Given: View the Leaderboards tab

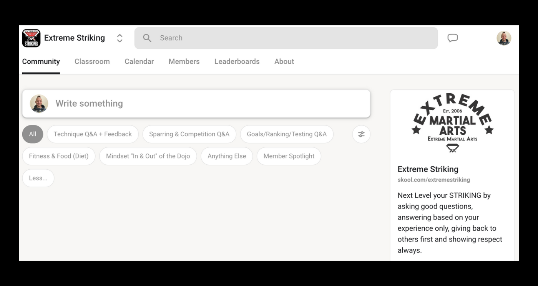Looking at the screenshot, I should (237, 61).
